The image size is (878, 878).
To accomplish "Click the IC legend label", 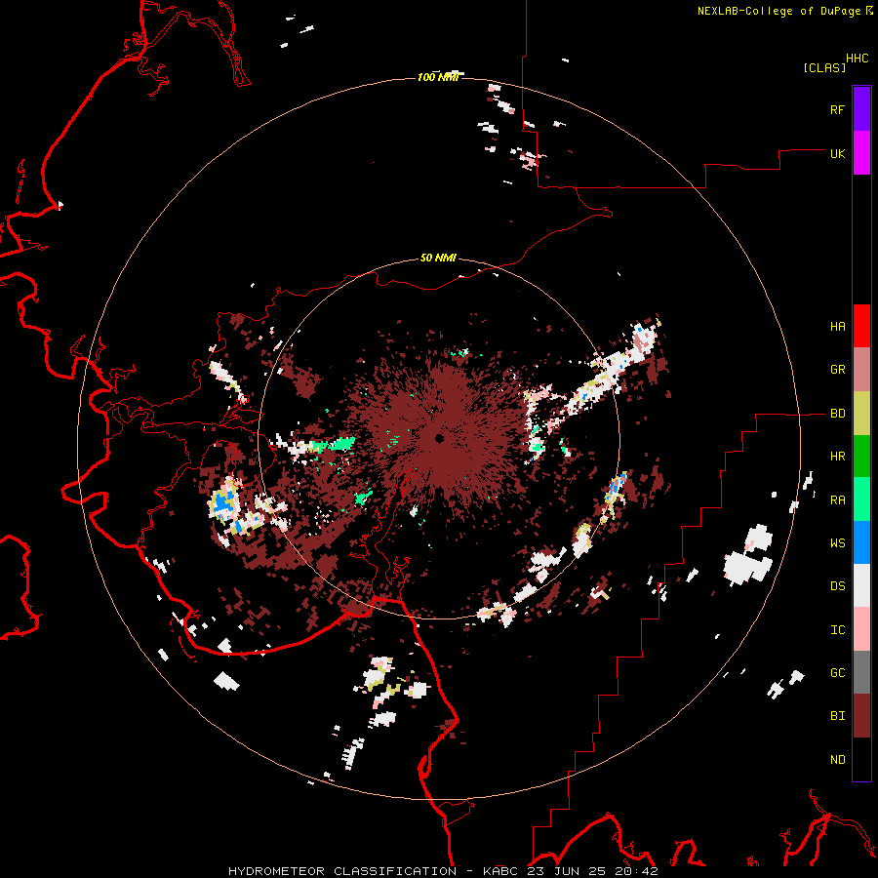I will (838, 630).
